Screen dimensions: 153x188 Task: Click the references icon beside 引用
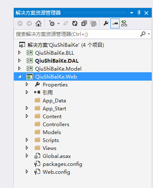[37, 92]
